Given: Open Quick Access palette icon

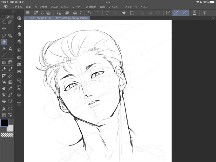Looking at the screenshot, I should 19,18.
